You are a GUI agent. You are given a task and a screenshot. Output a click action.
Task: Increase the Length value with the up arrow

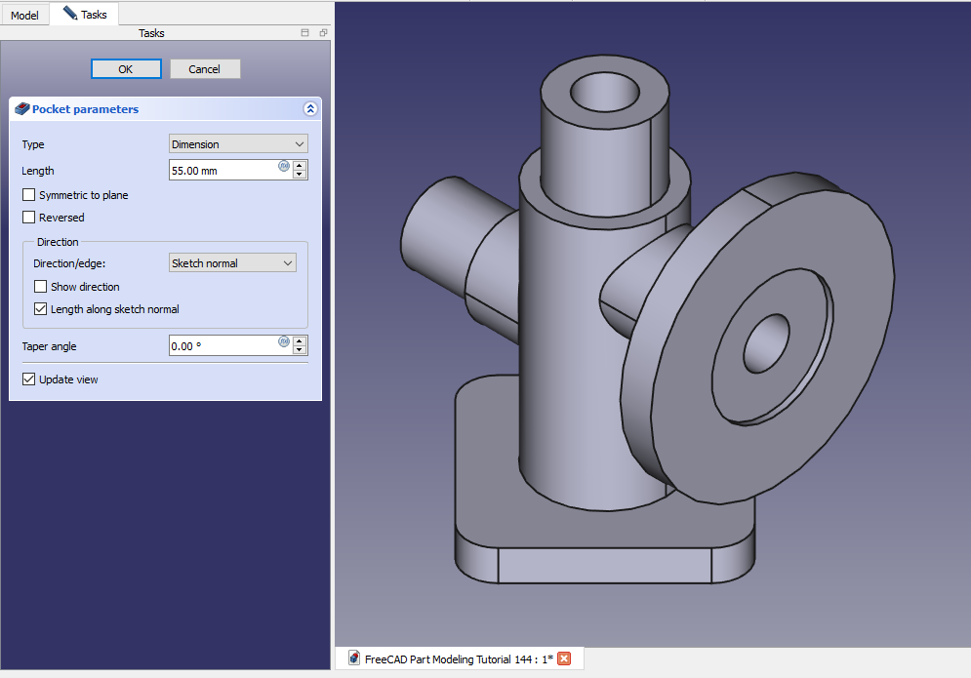pos(300,166)
